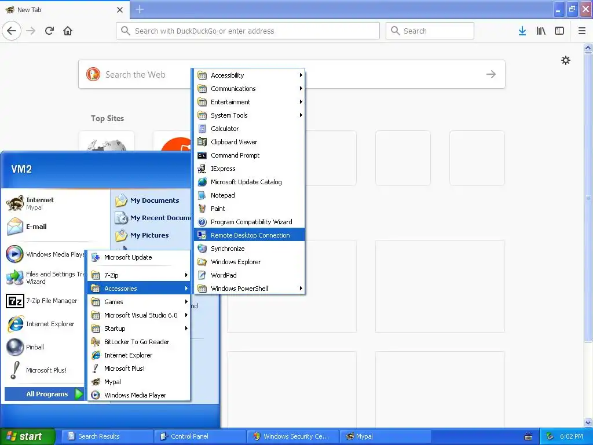
Task: Open Microsoft Update Catalog
Action: (249, 182)
